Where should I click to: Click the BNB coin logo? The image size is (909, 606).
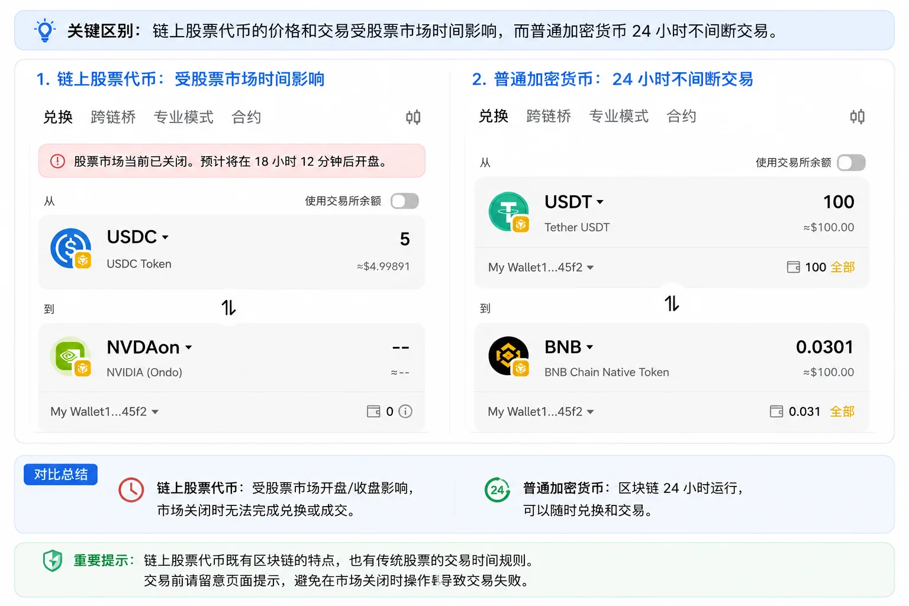coord(509,356)
